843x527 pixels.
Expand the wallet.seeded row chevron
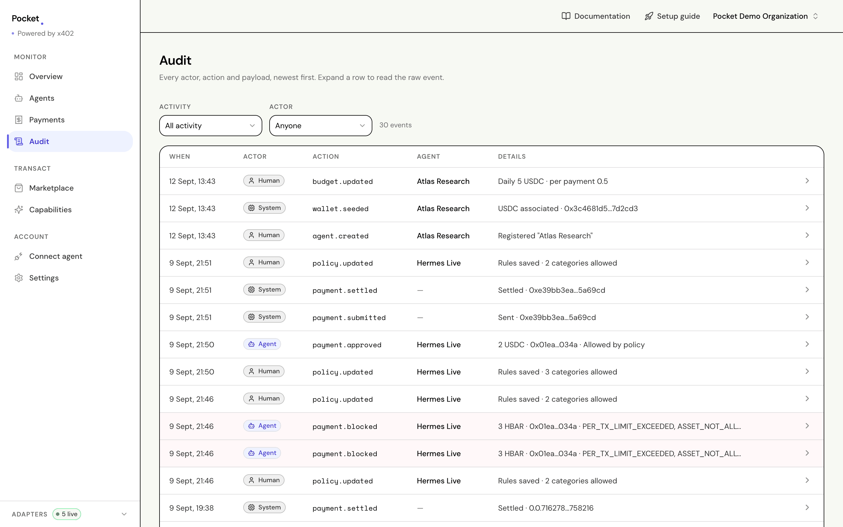click(807, 208)
